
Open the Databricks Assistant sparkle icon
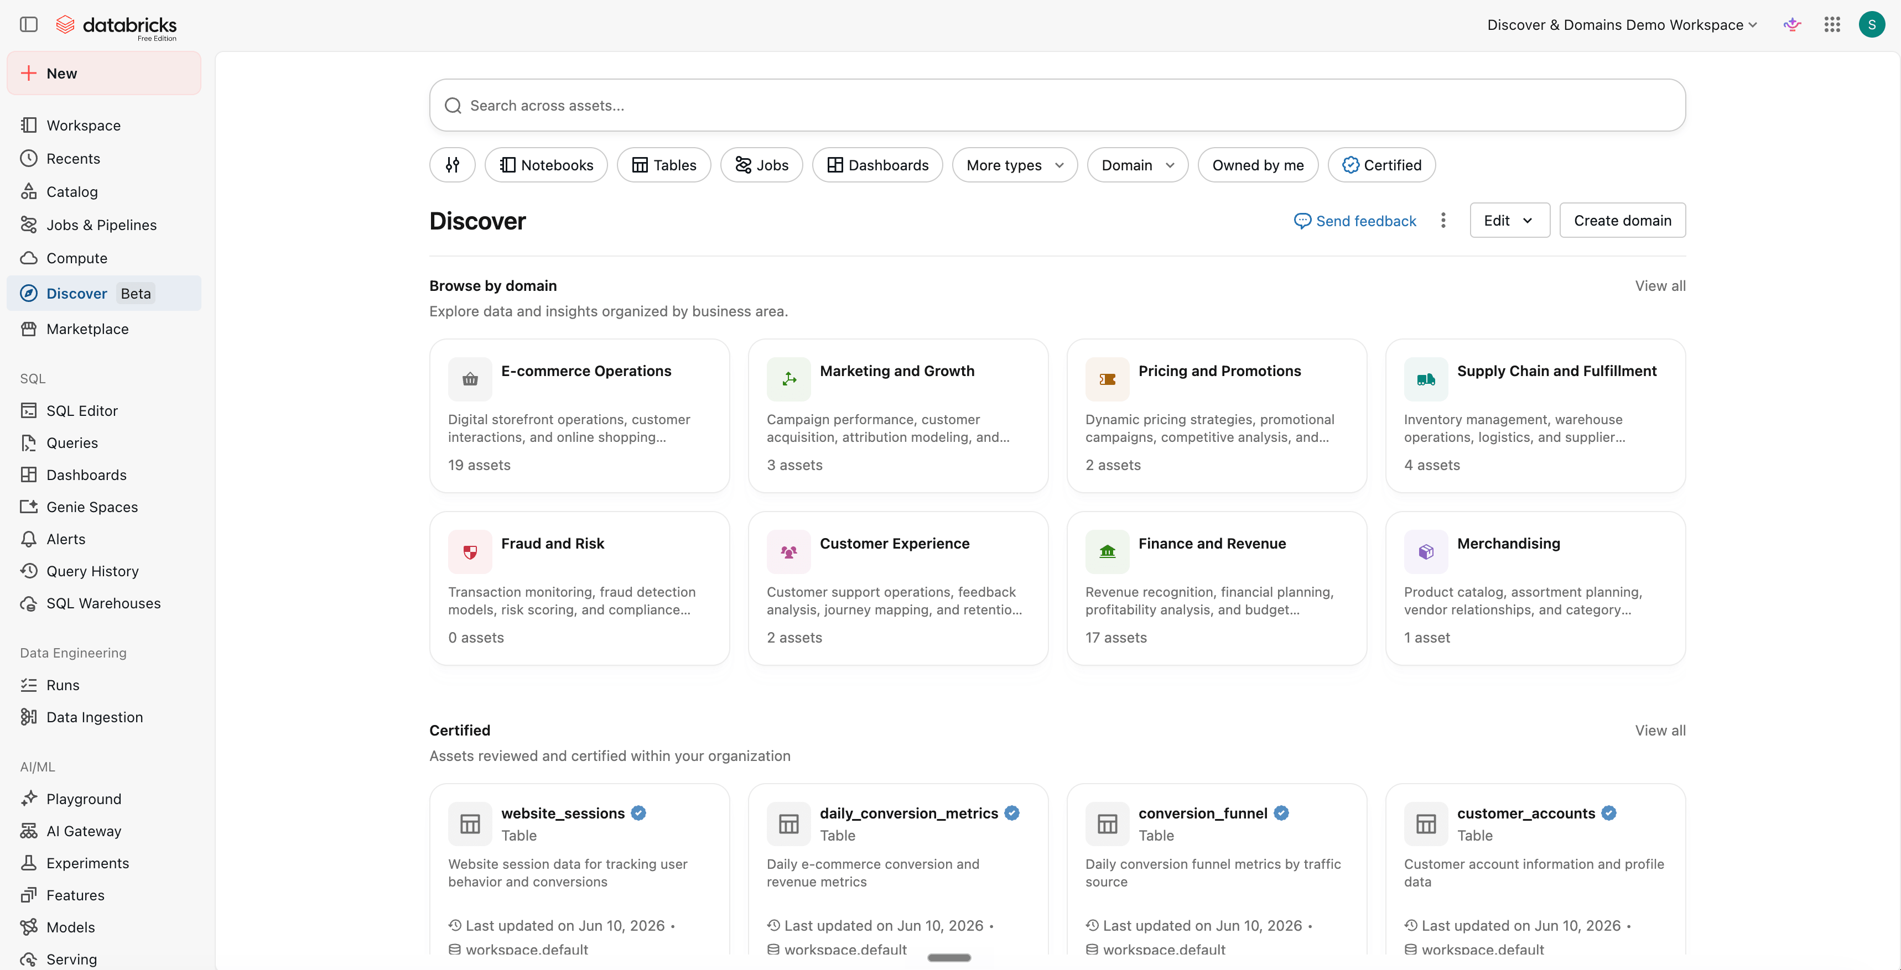pyautogui.click(x=1792, y=24)
